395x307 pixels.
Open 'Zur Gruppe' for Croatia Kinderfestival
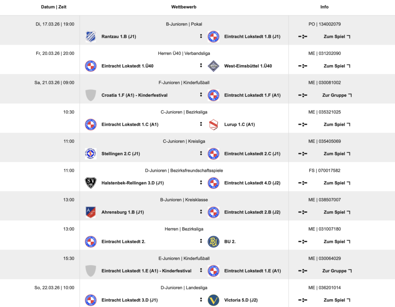click(337, 95)
